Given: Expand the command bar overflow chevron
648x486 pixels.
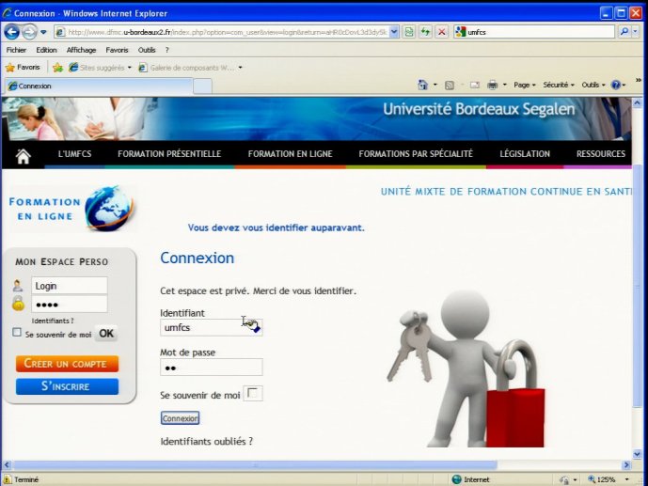Looking at the screenshot, I should pyautogui.click(x=638, y=80).
